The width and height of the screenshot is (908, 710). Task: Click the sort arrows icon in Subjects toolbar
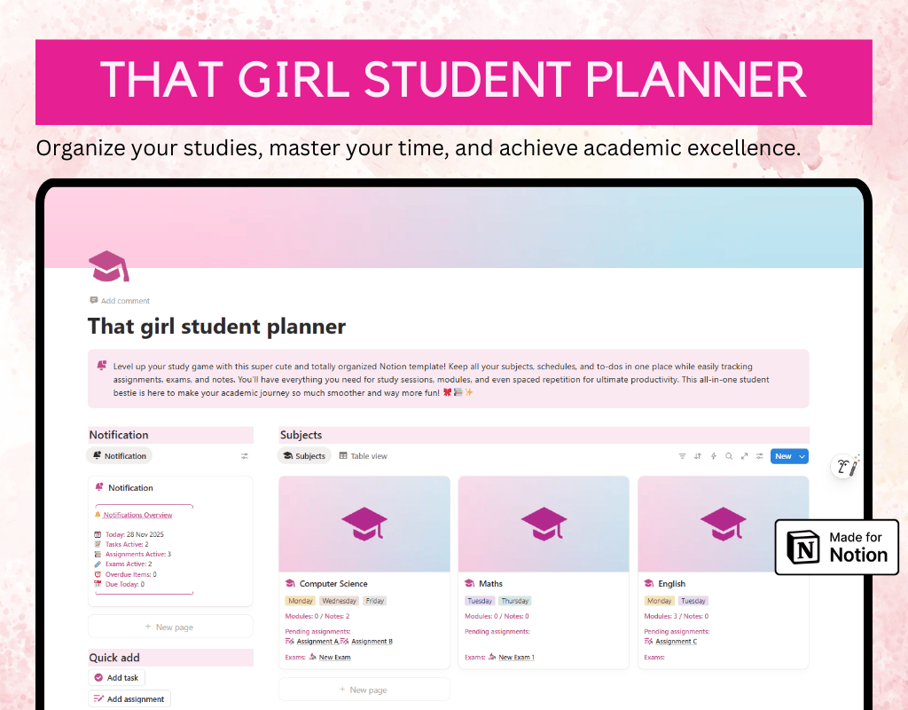pyautogui.click(x=698, y=456)
